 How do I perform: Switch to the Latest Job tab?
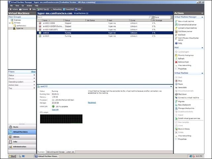(x=70, y=152)
